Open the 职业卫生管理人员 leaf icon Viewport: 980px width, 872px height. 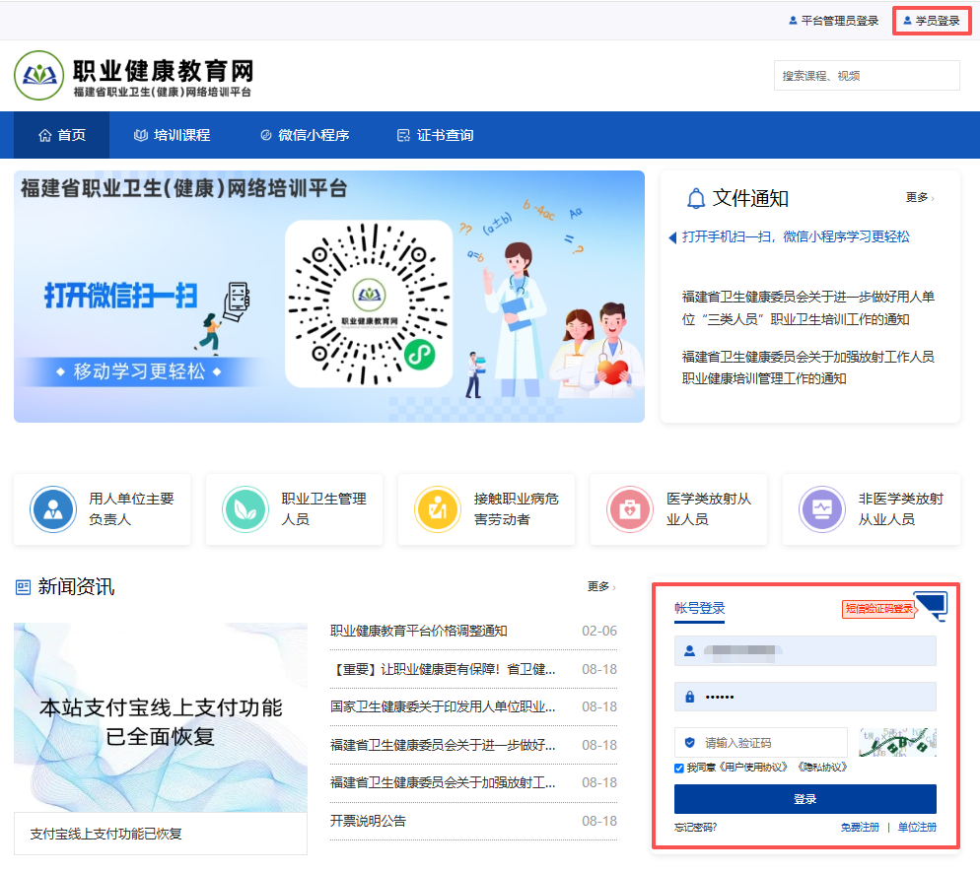(x=245, y=509)
